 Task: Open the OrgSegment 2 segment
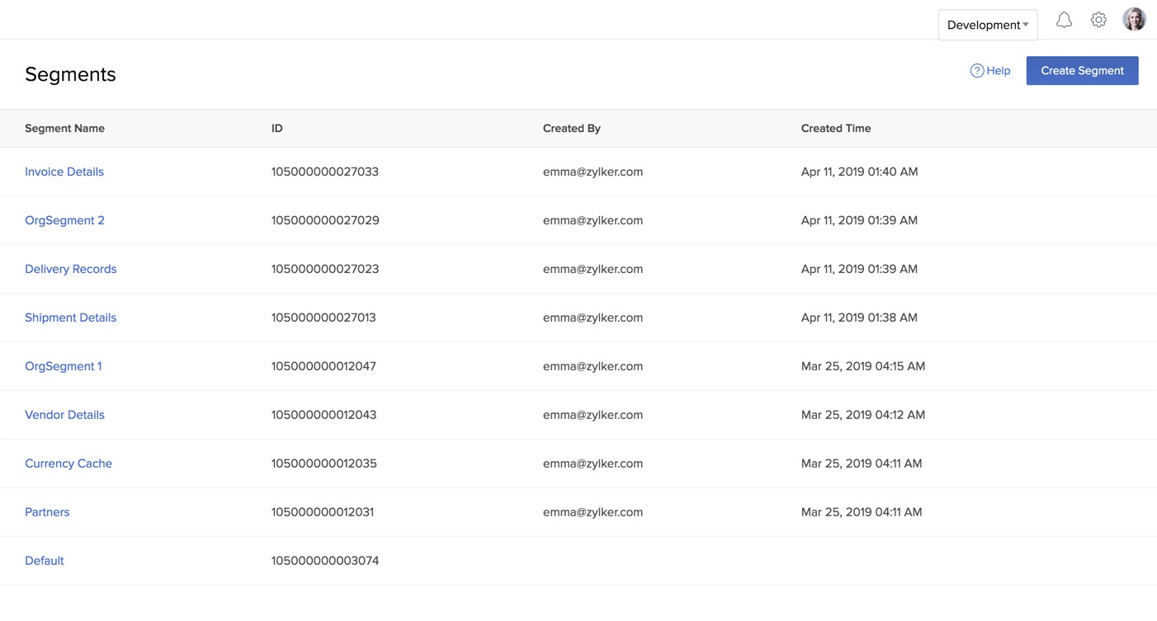[x=64, y=220]
